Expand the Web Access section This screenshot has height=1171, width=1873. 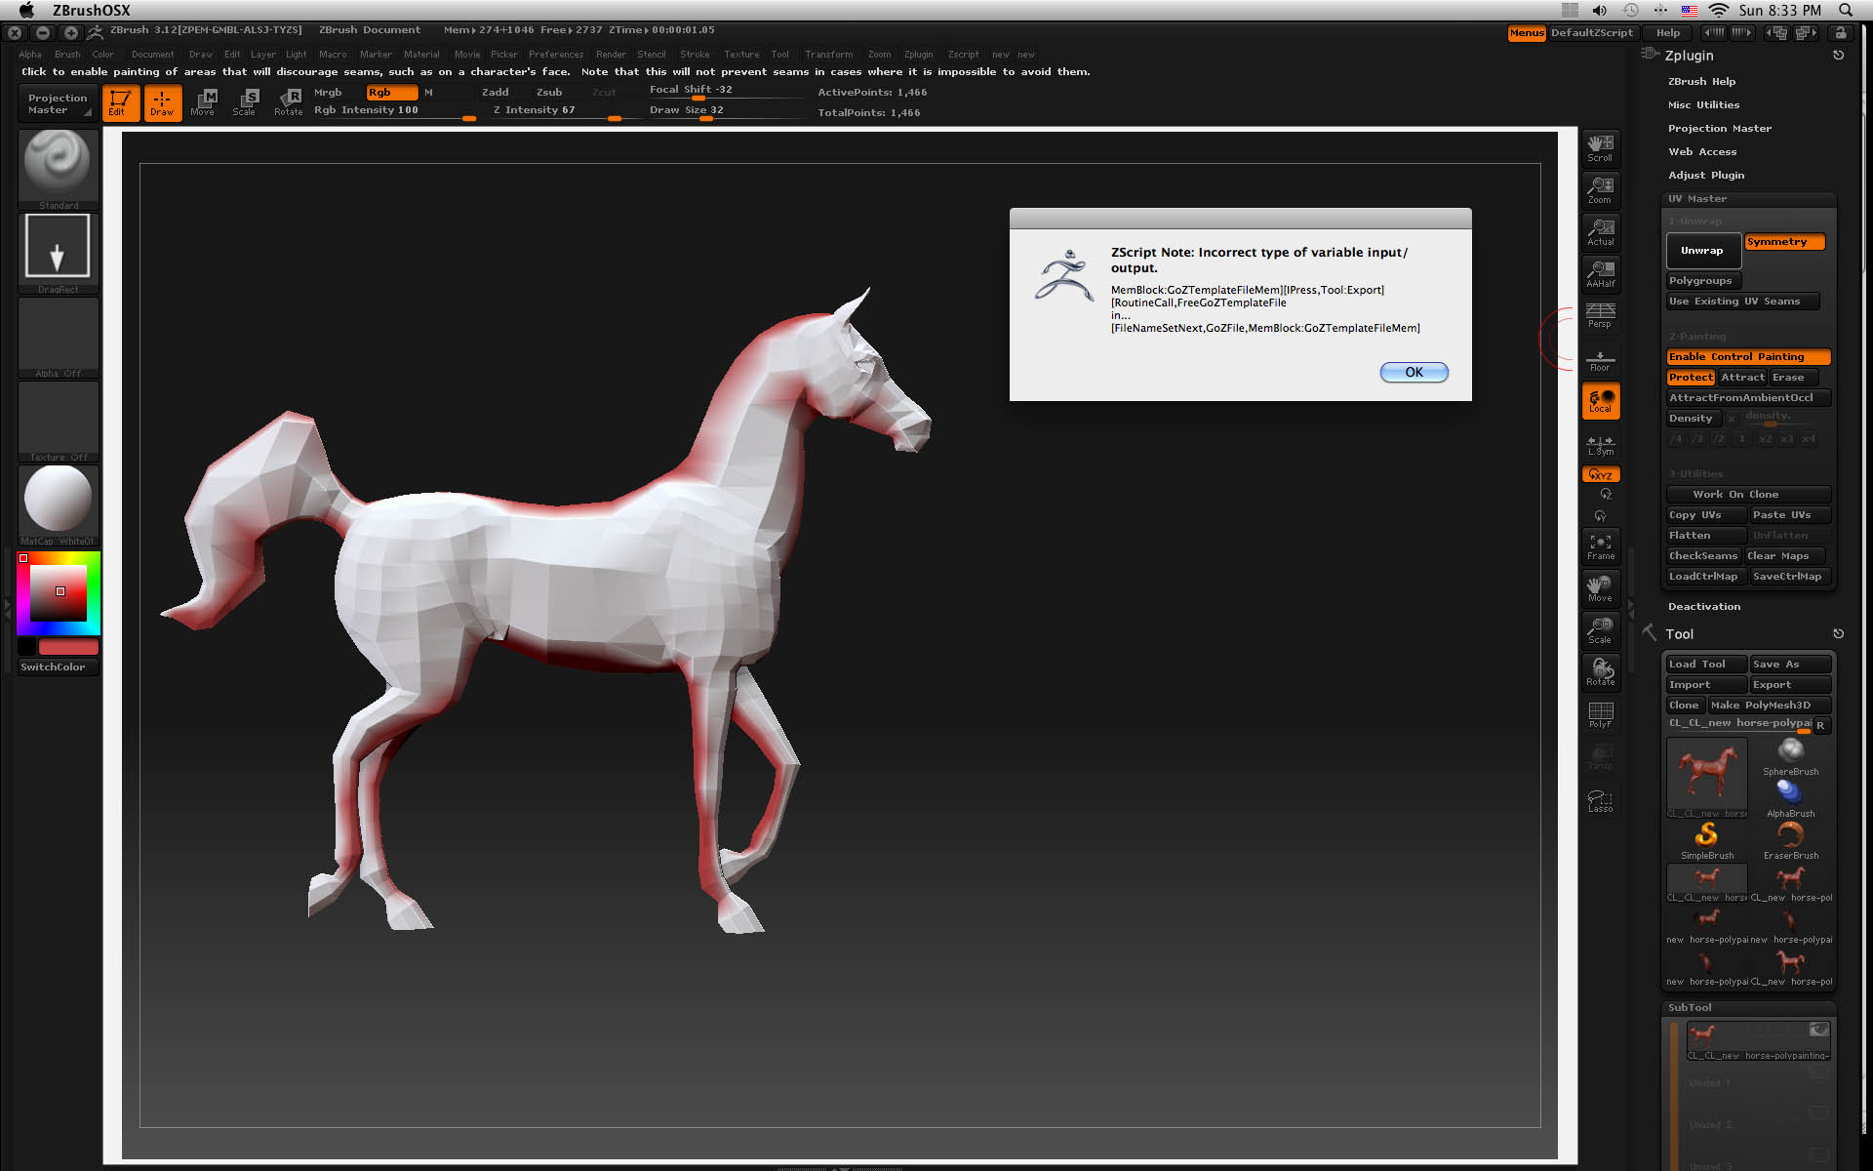pyautogui.click(x=1702, y=152)
